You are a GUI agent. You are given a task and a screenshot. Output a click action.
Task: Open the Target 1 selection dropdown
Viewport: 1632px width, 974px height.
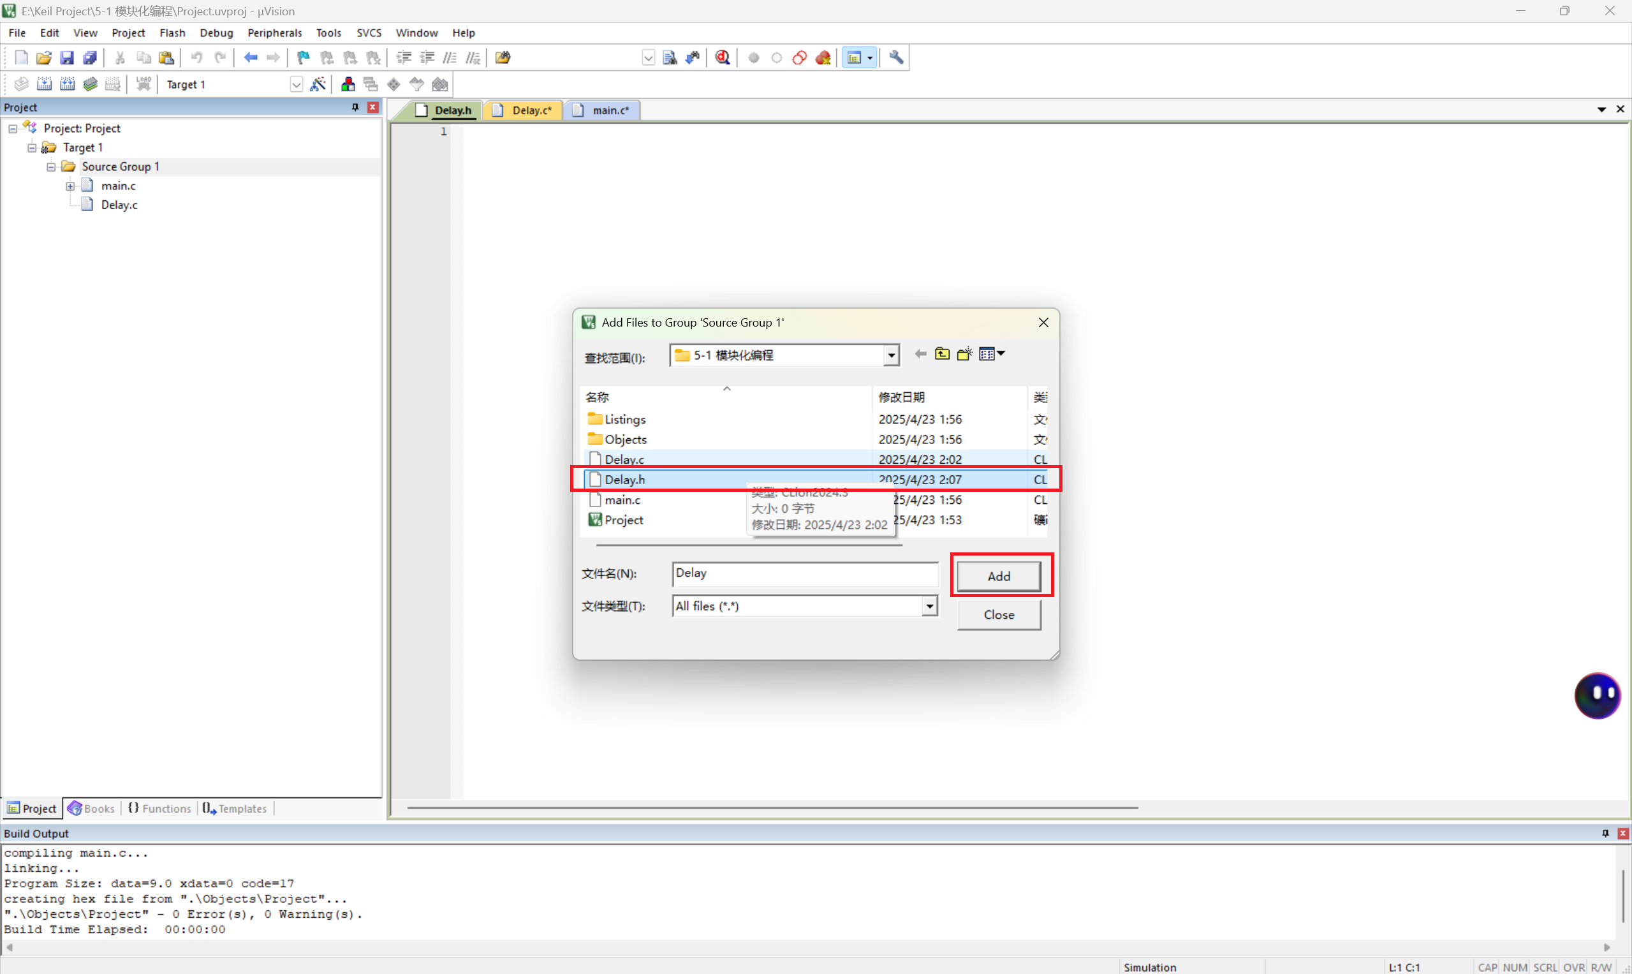296,85
